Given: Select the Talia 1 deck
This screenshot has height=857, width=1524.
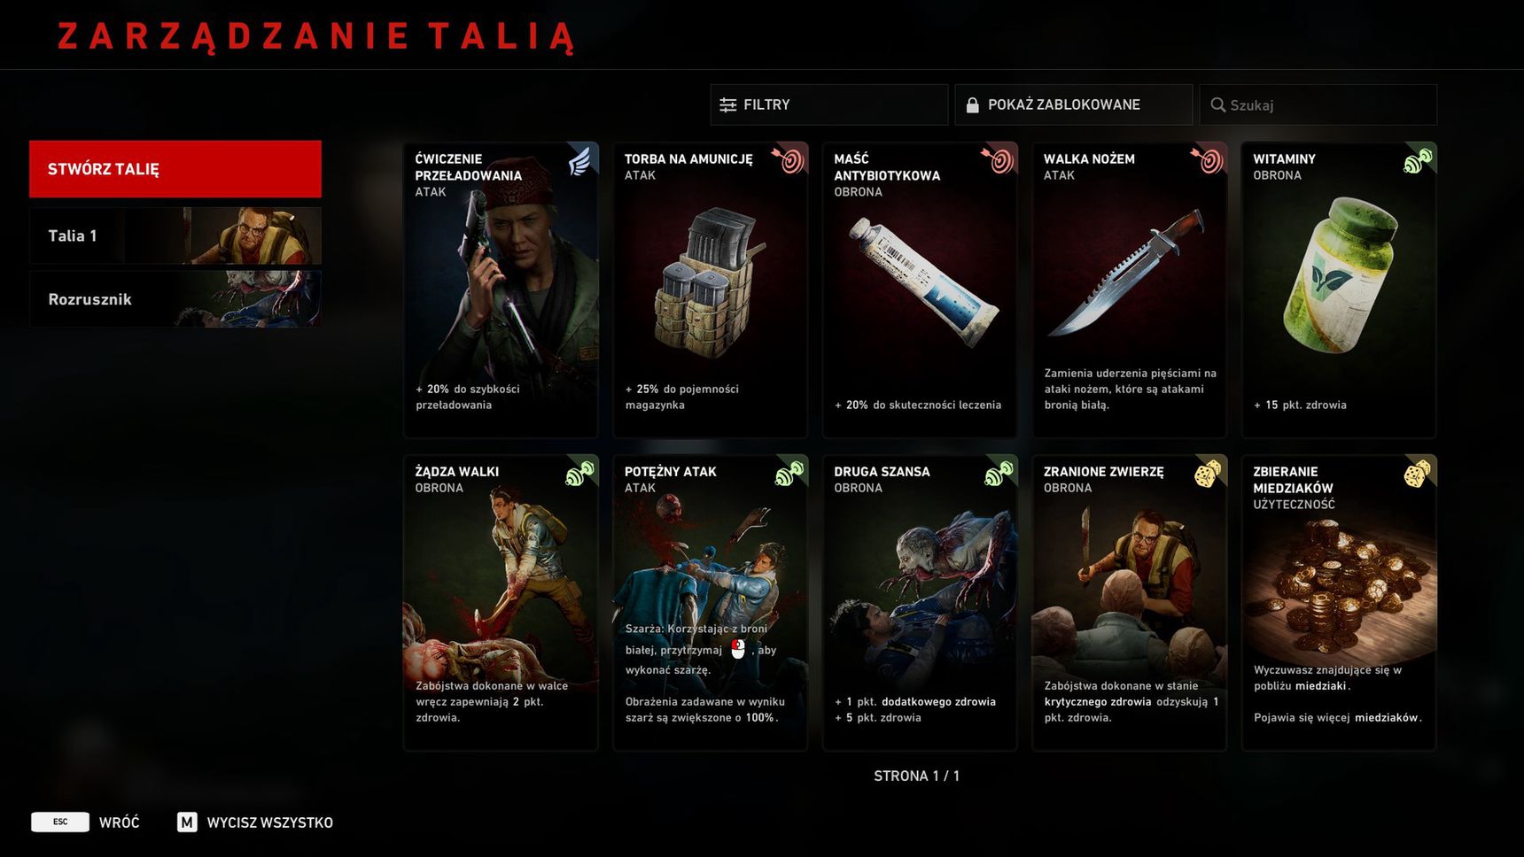Looking at the screenshot, I should 175,235.
